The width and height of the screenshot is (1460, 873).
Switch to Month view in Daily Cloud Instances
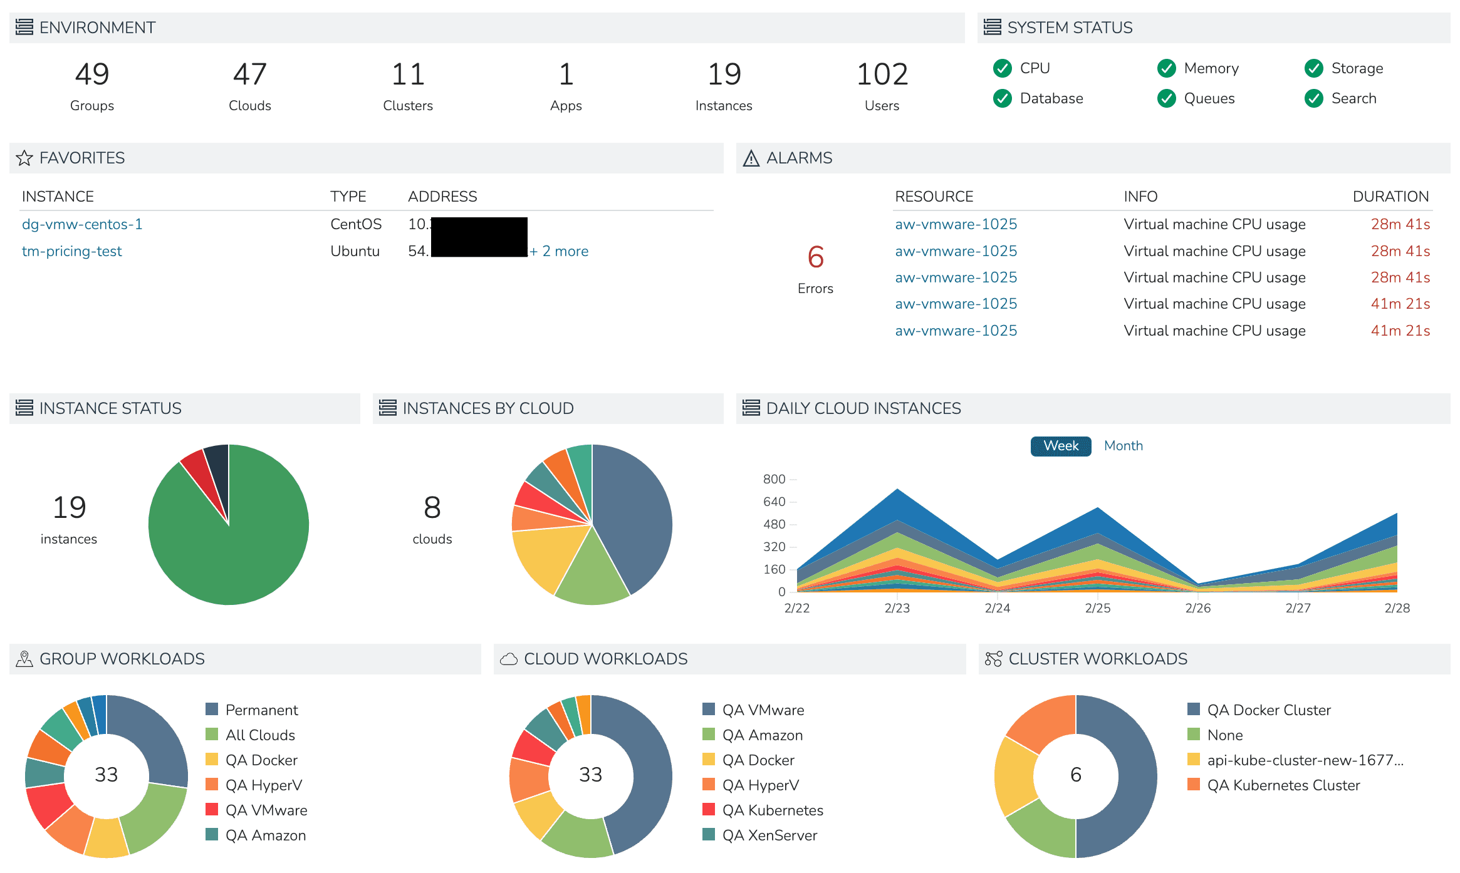coord(1124,445)
